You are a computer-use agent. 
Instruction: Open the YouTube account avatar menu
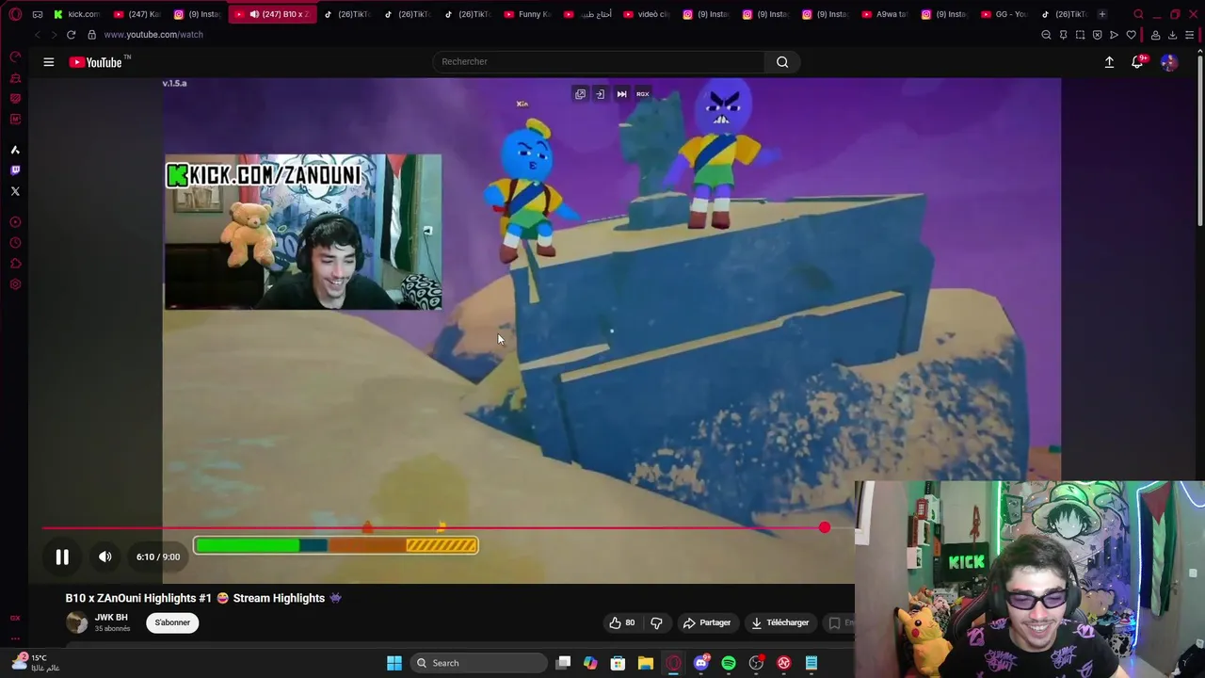pos(1168,62)
